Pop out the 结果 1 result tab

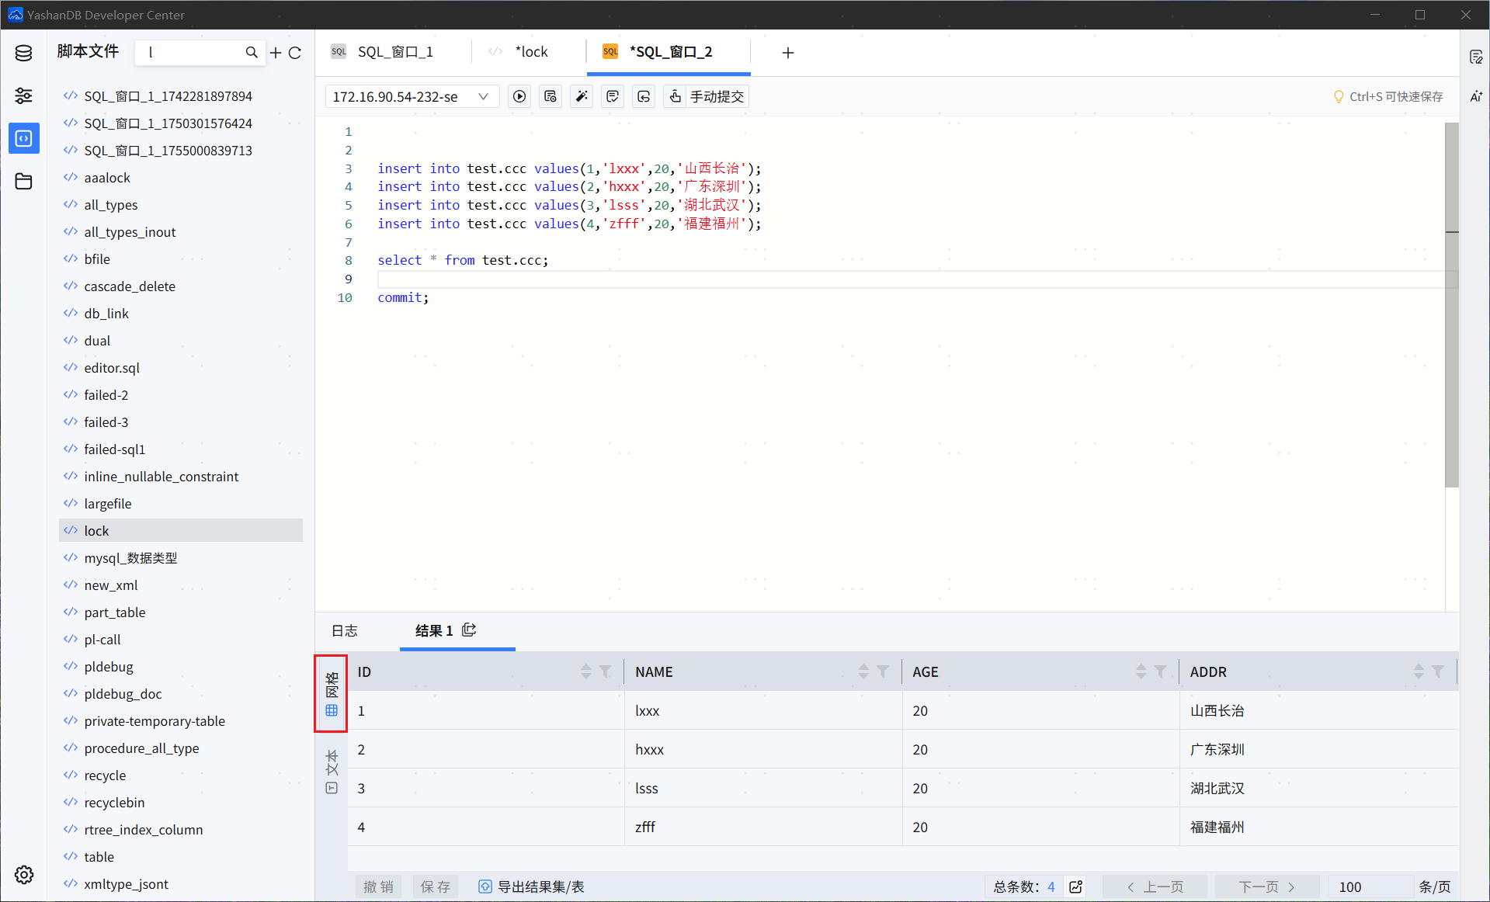coord(469,630)
